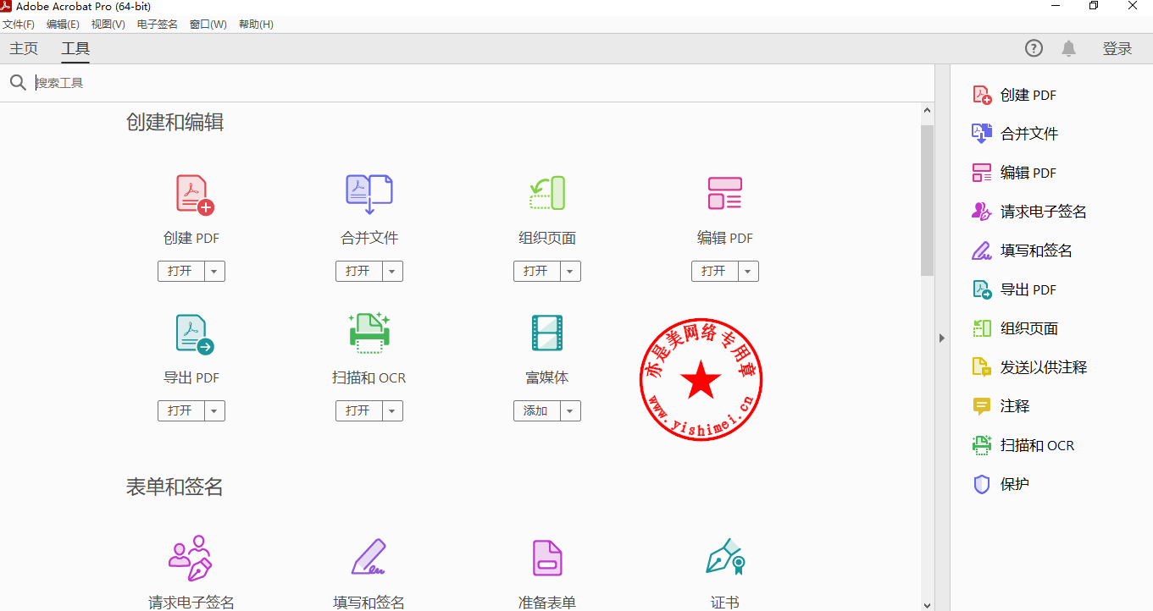
Task: Click the 注释 label in sidebar
Action: click(x=1015, y=406)
